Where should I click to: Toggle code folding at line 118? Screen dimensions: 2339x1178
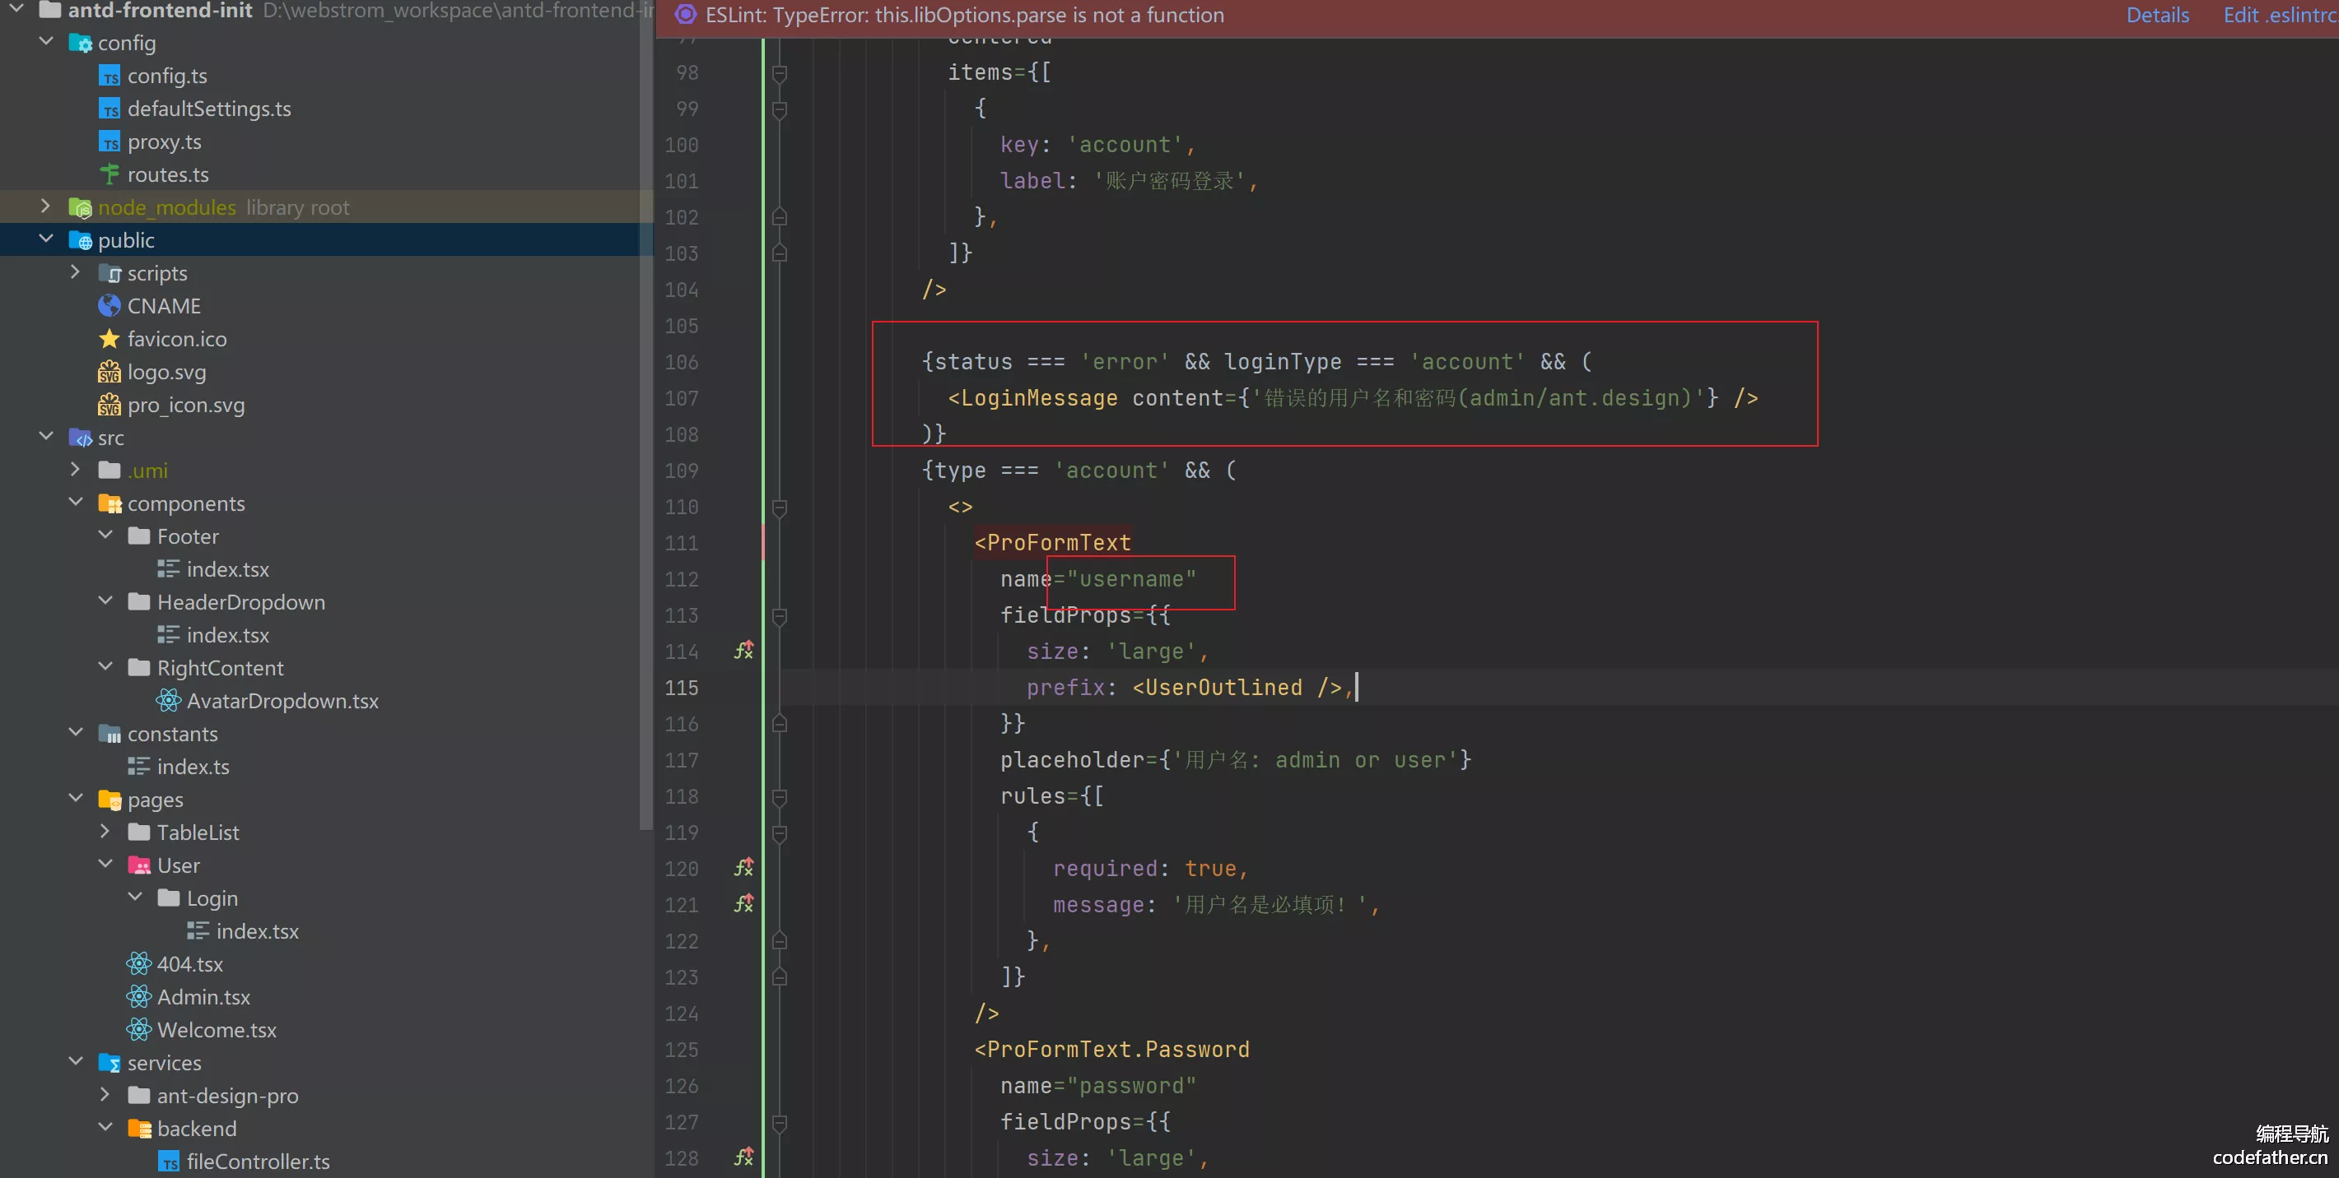[779, 797]
